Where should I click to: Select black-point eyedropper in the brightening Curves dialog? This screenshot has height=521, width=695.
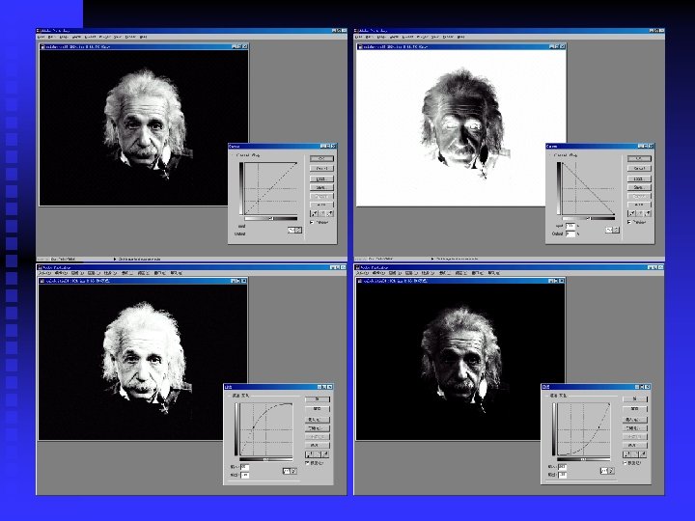309,454
